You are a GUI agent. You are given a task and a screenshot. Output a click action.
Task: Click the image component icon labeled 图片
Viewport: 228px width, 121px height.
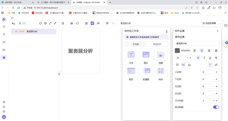pos(146,55)
